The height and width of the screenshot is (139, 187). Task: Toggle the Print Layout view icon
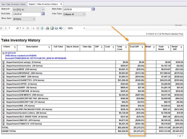[x=52, y=28]
